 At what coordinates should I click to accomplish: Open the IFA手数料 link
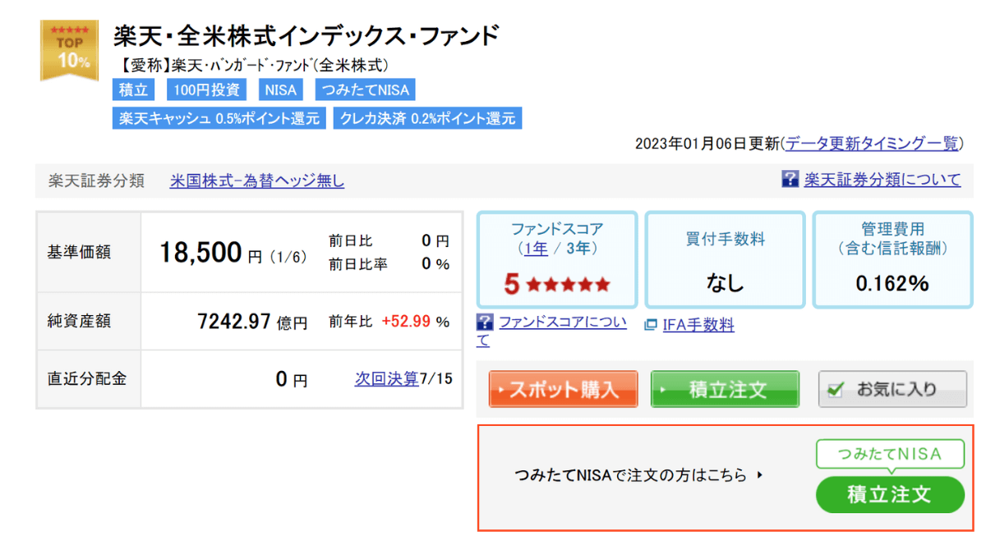(698, 326)
